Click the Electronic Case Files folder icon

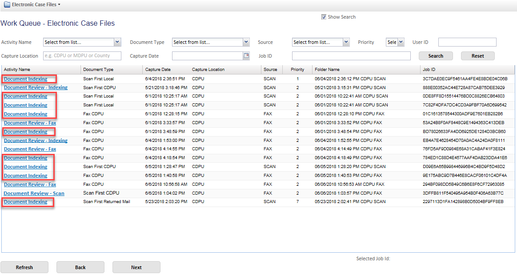tap(7, 4)
